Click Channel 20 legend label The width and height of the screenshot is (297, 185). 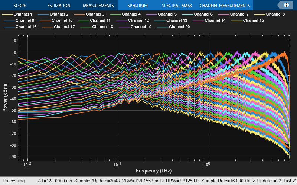[x=179, y=27]
